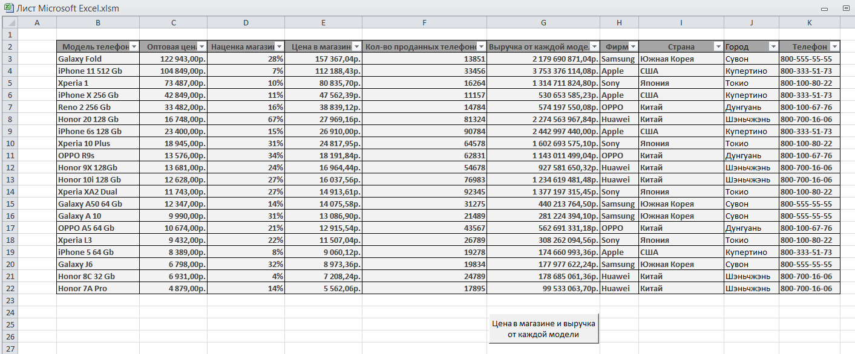Select cell OPPO R9s
The width and height of the screenshot is (855, 354).
click(98, 155)
